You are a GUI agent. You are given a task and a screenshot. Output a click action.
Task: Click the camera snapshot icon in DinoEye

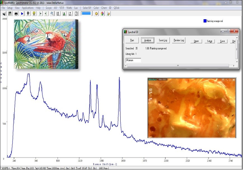point(151,90)
